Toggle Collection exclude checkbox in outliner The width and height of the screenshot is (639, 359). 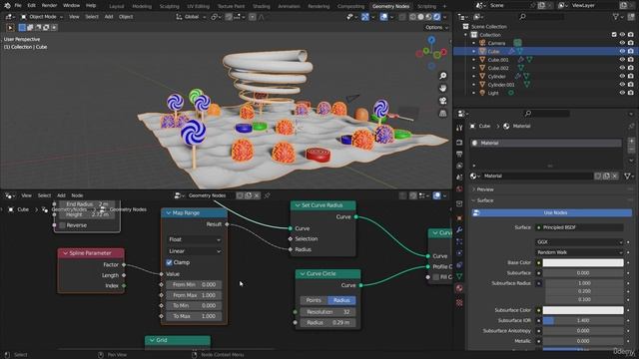point(614,35)
